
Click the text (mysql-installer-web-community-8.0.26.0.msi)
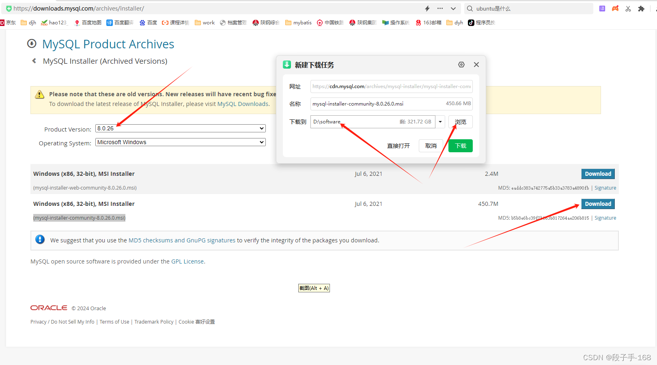coord(85,188)
